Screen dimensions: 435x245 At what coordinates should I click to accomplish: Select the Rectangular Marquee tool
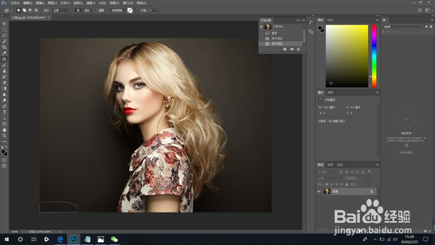pos(4,30)
